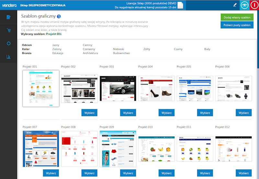The image size is (259, 179).
Task: Click the red power logout icon
Action: click(254, 5)
